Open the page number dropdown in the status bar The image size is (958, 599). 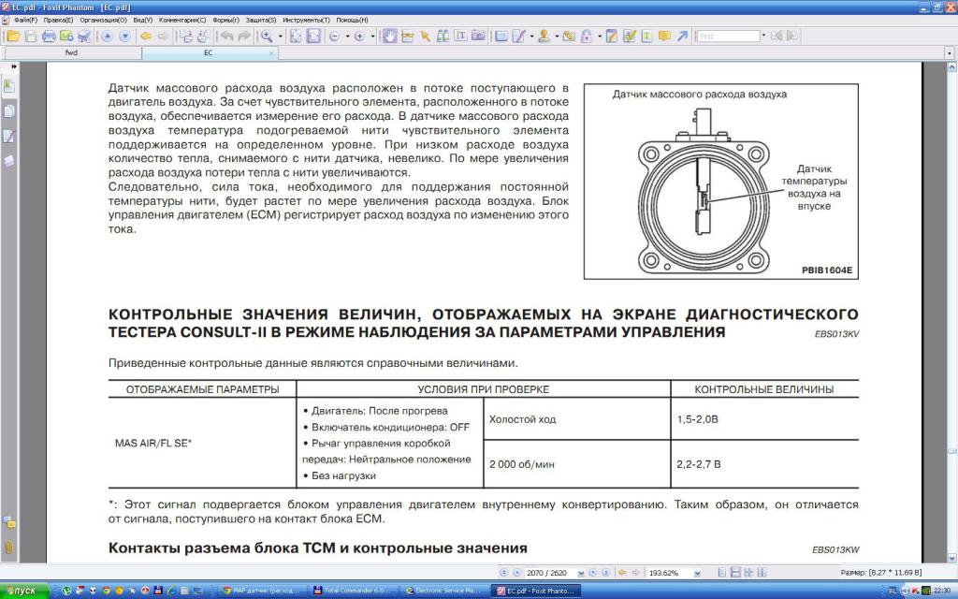580,574
